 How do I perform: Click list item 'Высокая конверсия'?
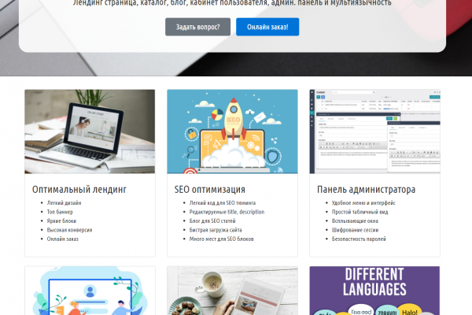[69, 230]
